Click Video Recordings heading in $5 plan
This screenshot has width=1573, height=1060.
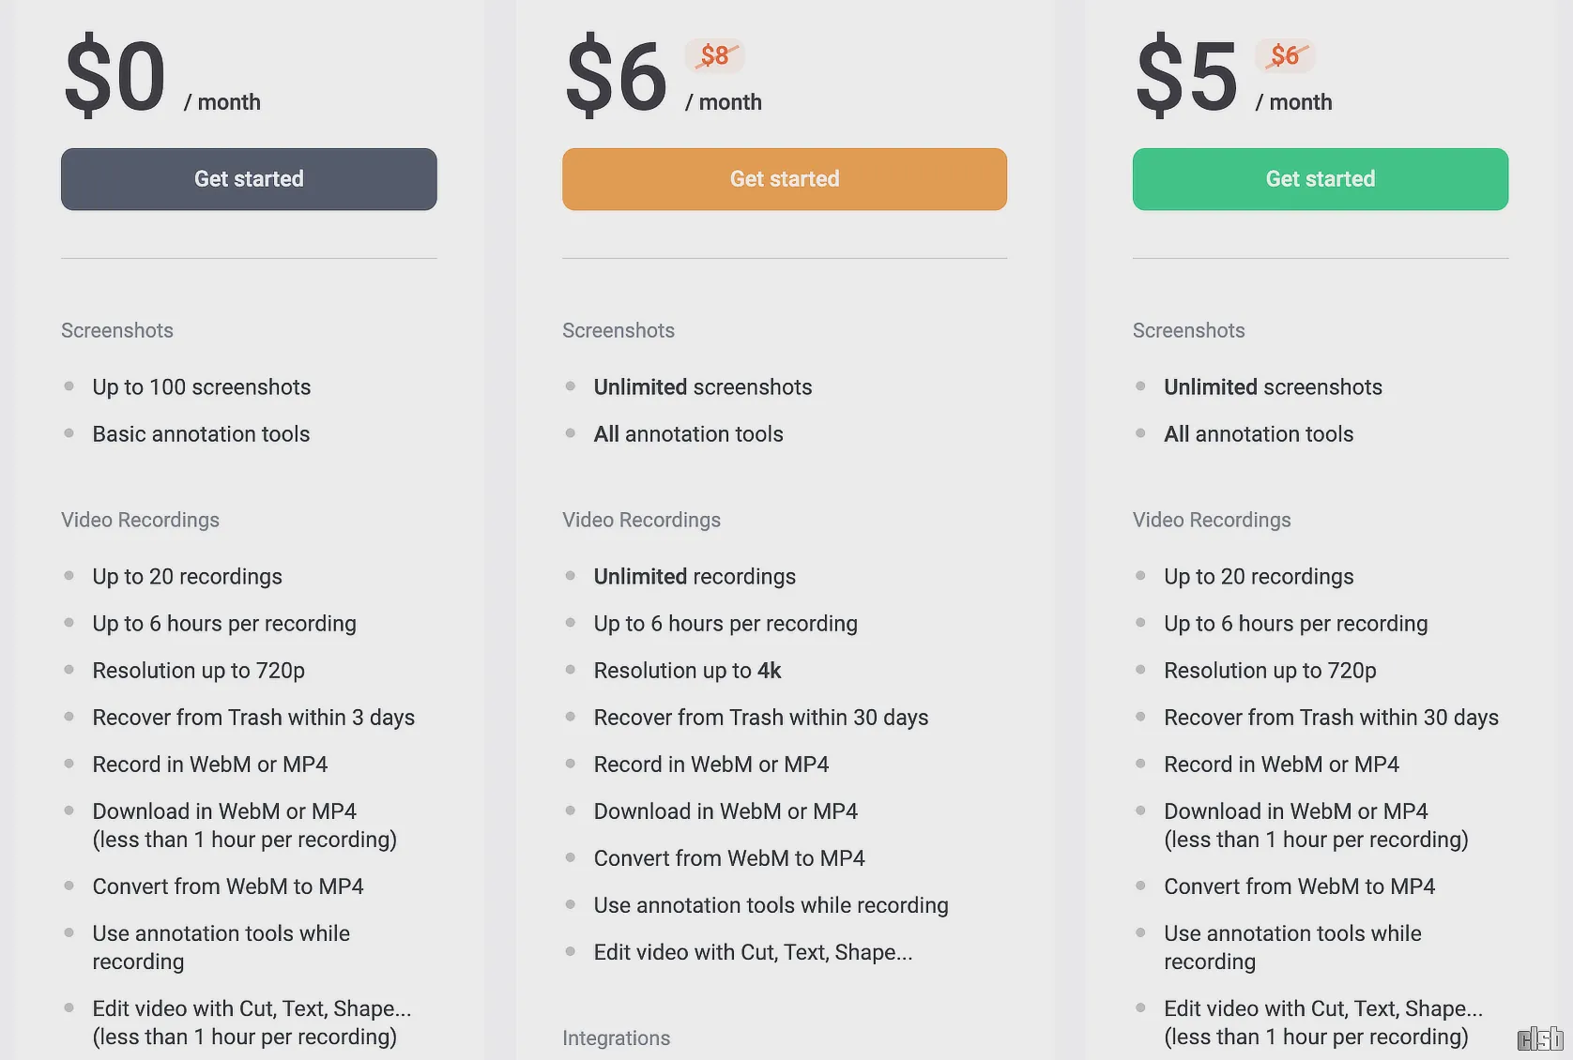click(x=1212, y=520)
